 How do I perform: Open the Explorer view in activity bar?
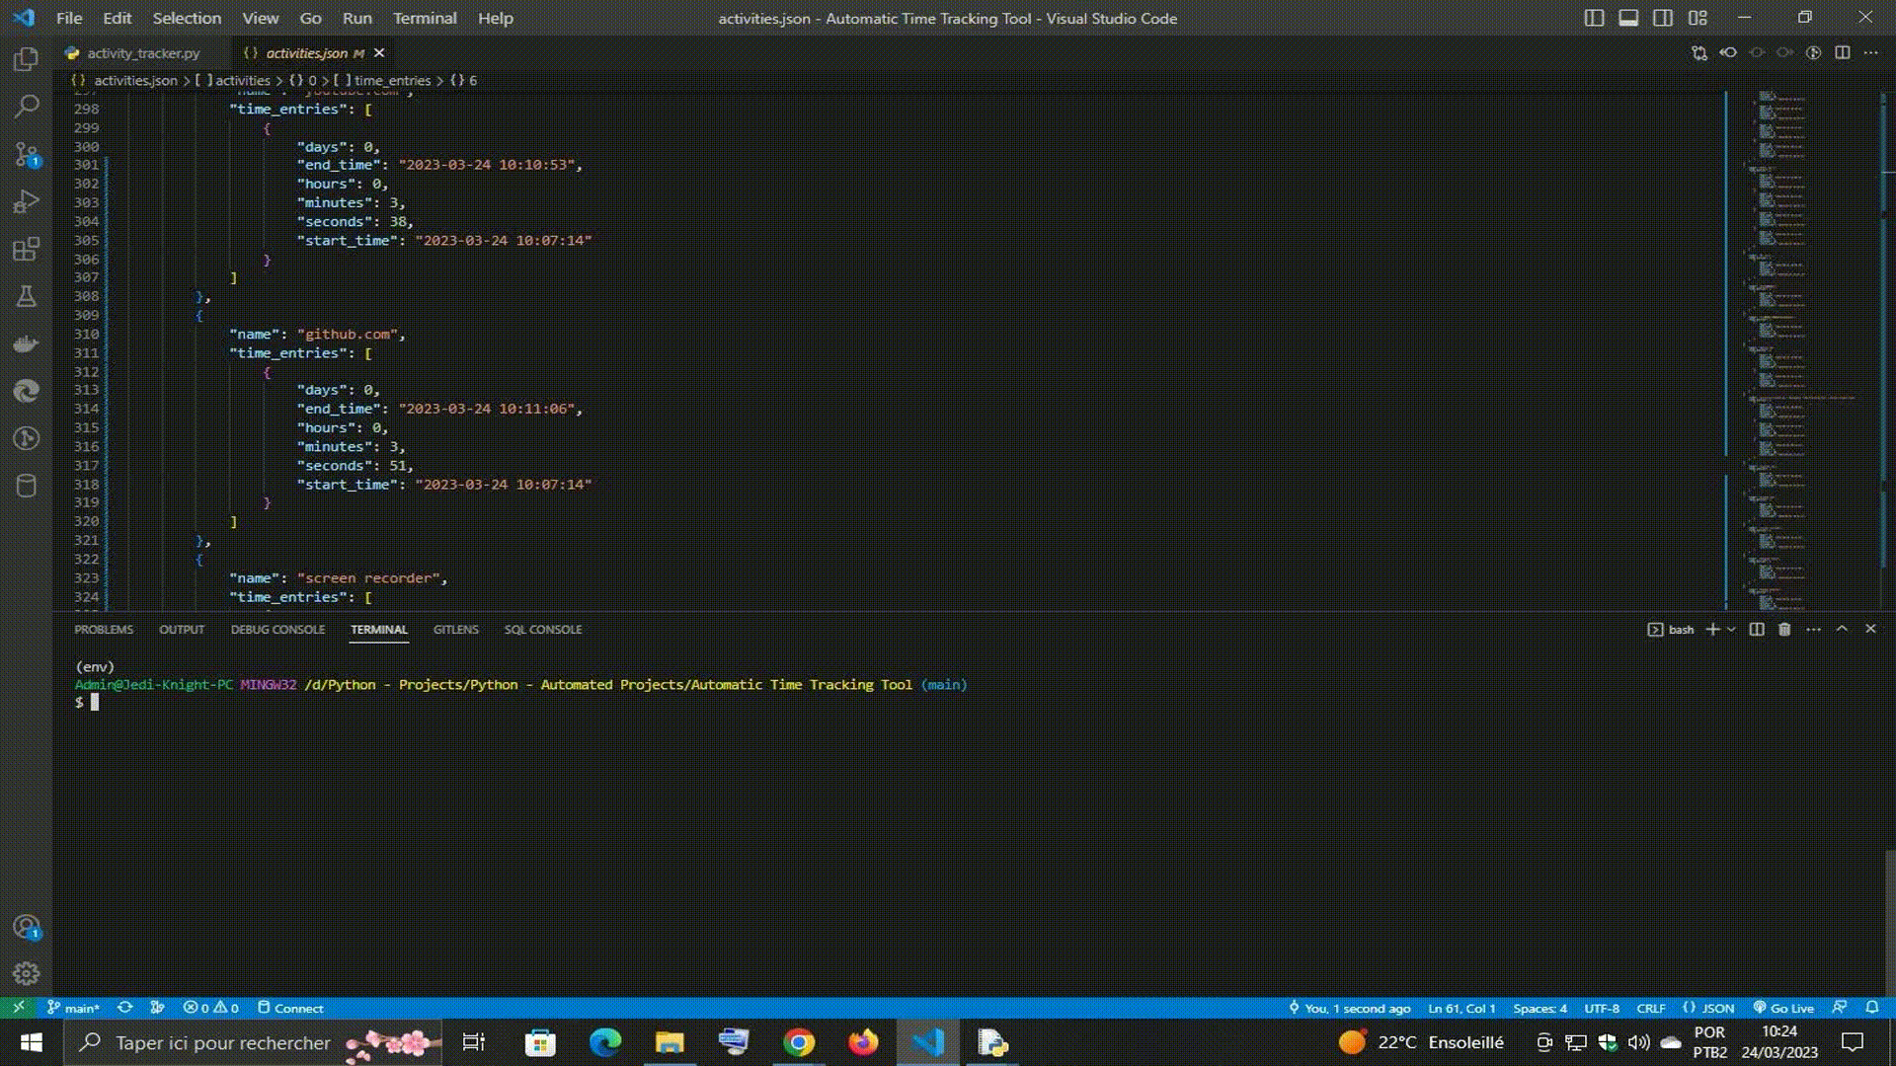(x=27, y=59)
